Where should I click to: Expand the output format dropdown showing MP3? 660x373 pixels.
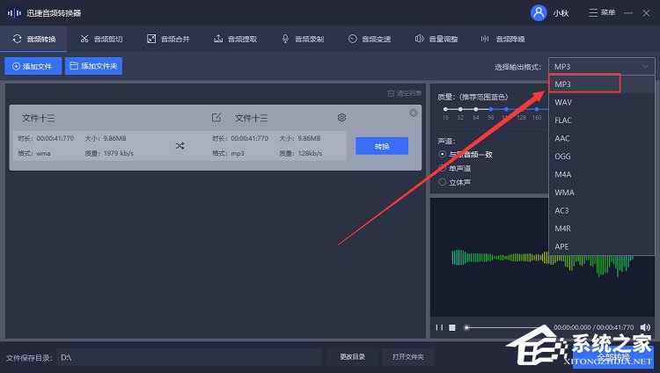[602, 67]
